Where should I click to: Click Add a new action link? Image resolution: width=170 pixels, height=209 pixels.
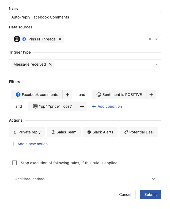point(30,144)
